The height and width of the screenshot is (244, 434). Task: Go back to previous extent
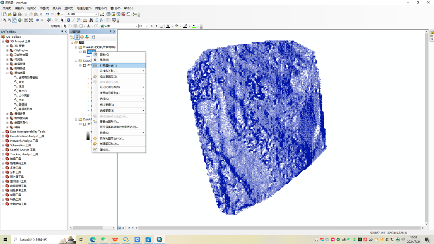37,20
